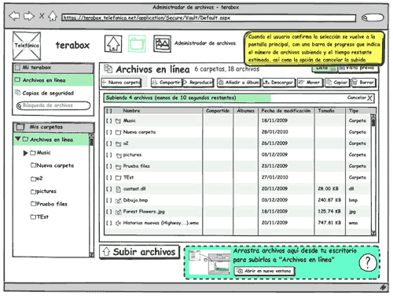Click the Borrar button
This screenshot has width=393, height=296.
click(364, 83)
